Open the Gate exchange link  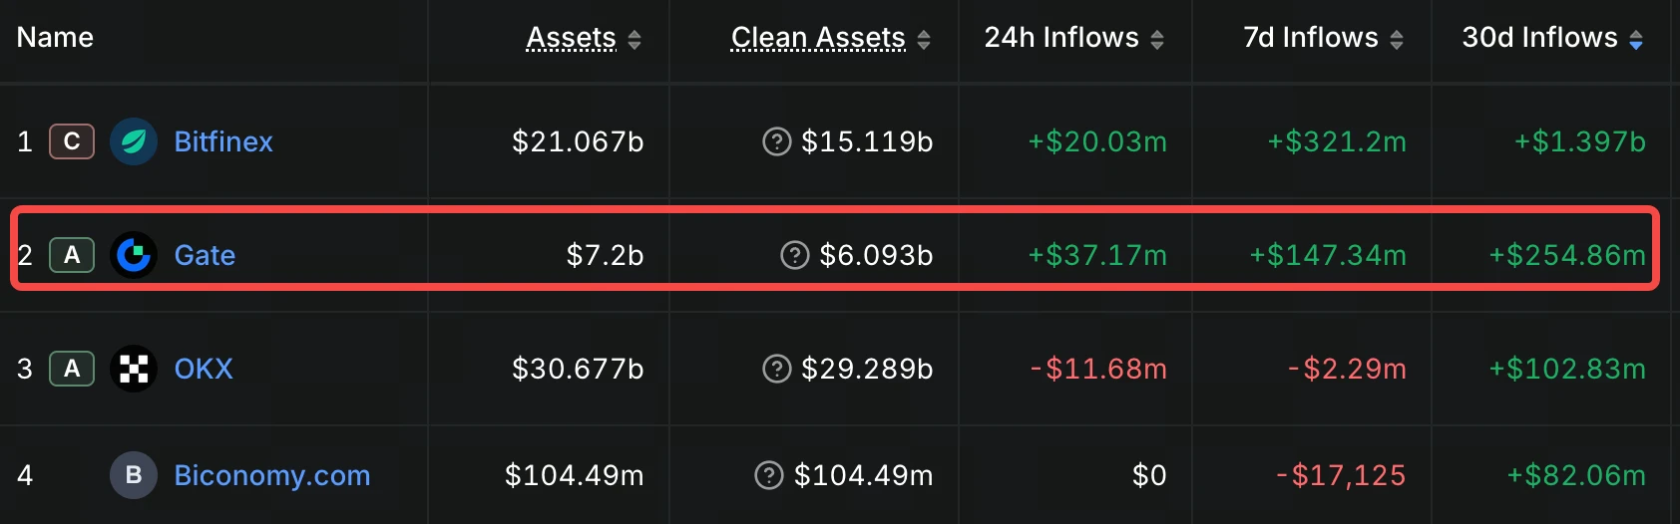[x=205, y=255]
